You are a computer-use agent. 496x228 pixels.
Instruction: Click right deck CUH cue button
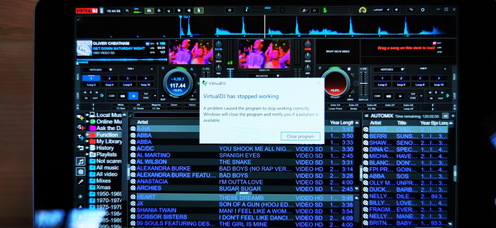pos(377,96)
